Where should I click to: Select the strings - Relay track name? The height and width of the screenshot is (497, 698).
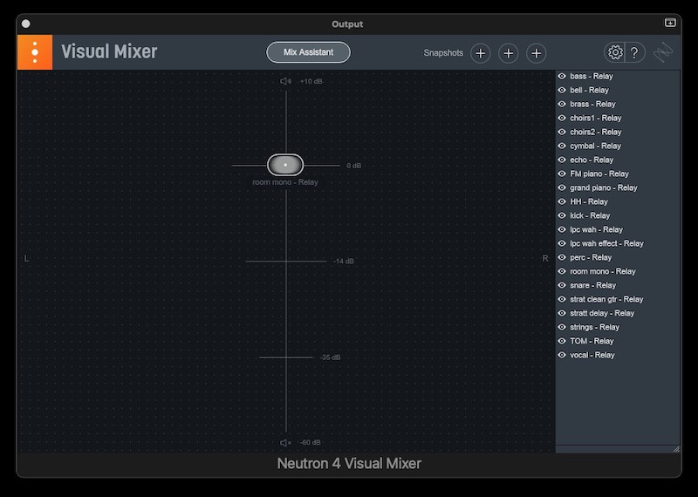pyautogui.click(x=595, y=327)
